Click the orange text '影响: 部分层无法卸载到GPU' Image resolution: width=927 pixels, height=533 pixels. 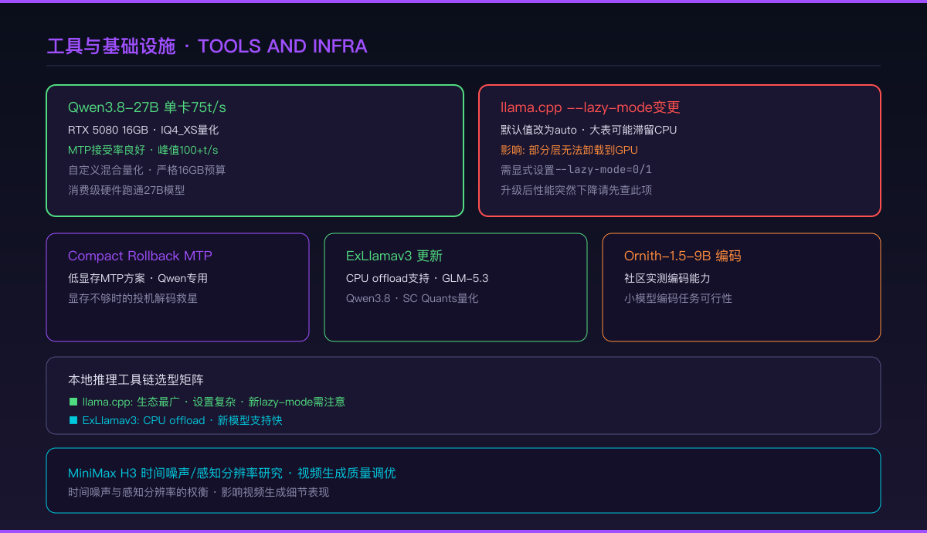click(x=569, y=150)
